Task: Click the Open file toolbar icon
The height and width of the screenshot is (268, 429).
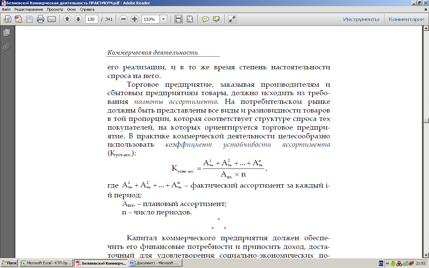Action: (7, 19)
